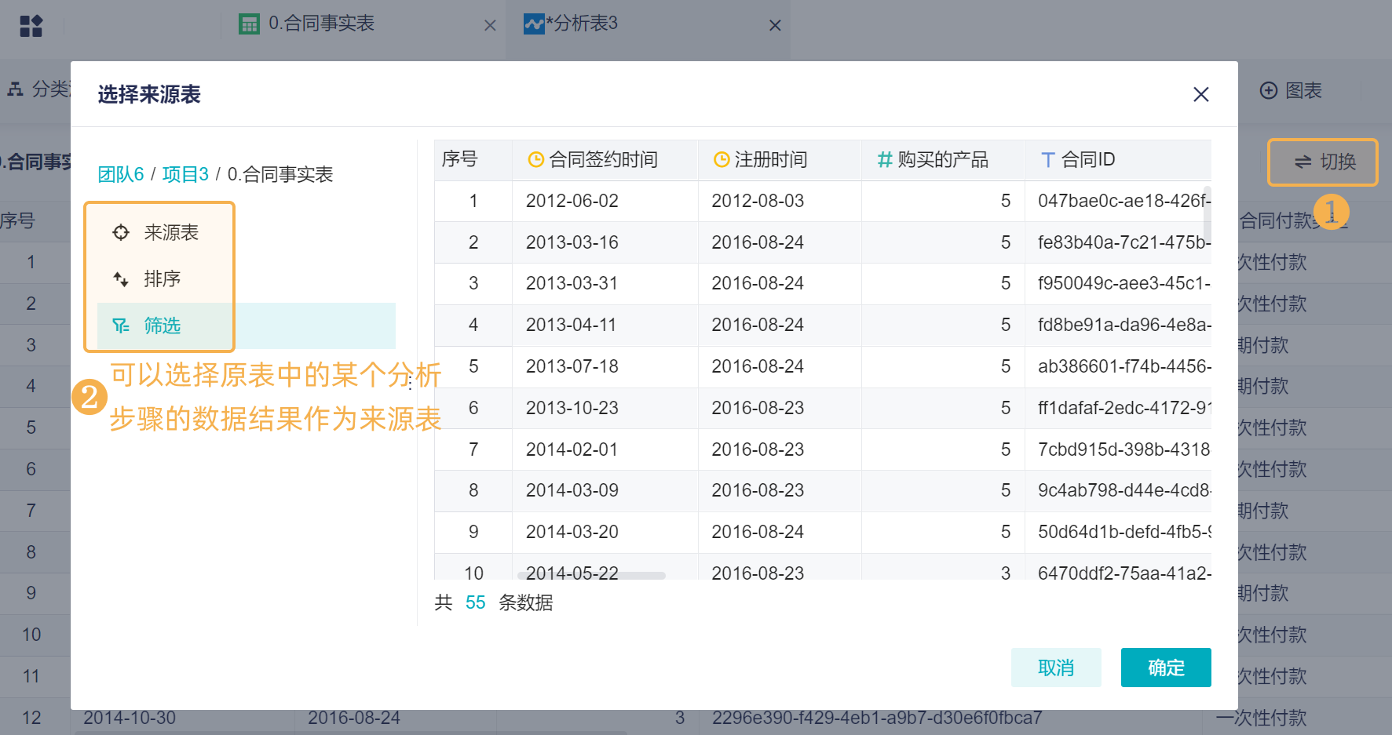Select the 排序 step
The height and width of the screenshot is (735, 1392).
click(163, 278)
